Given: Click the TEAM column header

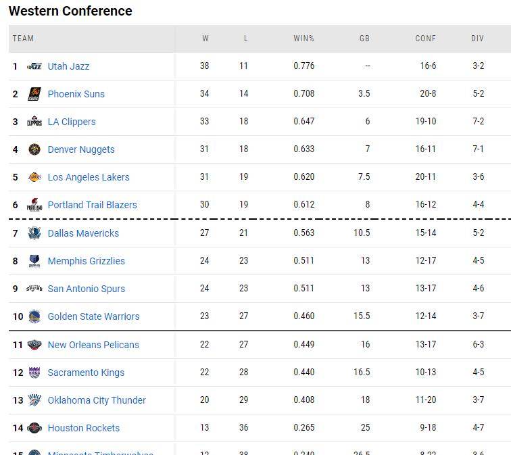Looking at the screenshot, I should (23, 39).
